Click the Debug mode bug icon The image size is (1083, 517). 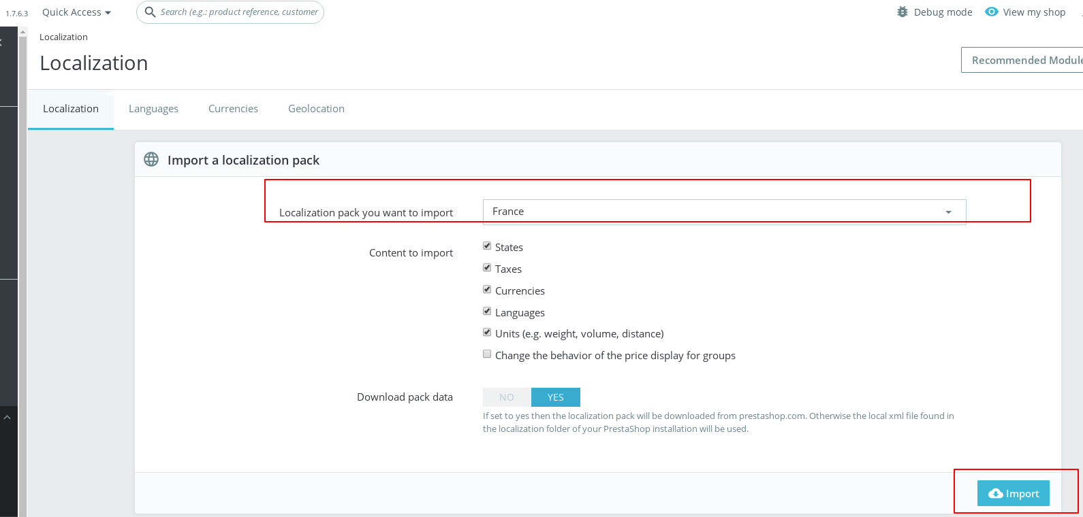click(x=902, y=12)
